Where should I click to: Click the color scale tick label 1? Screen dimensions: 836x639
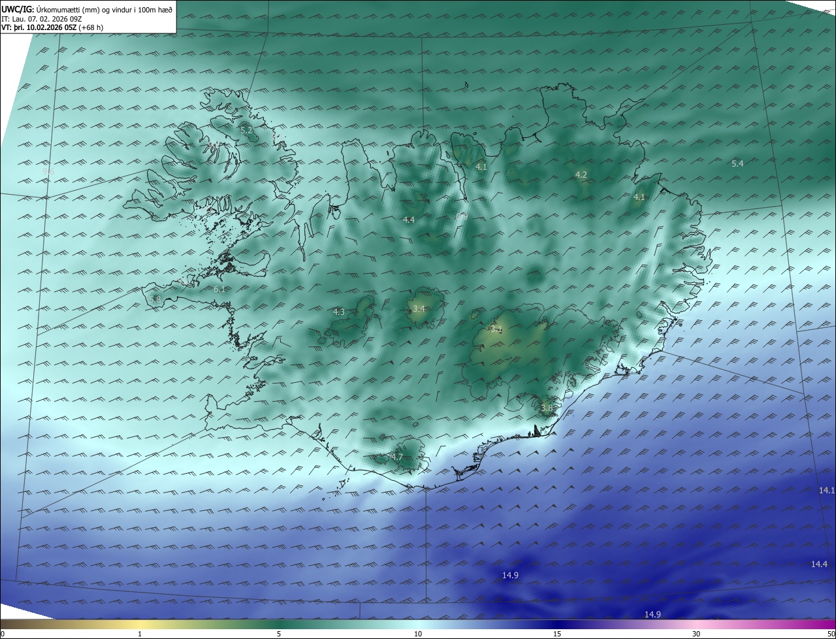140,634
